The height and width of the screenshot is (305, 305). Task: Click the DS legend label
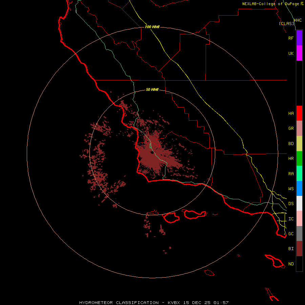pyautogui.click(x=291, y=204)
